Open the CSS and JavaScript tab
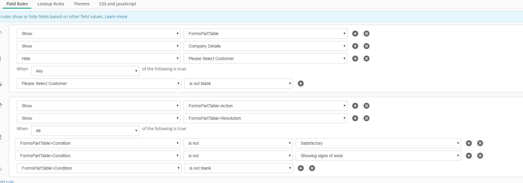 point(118,4)
